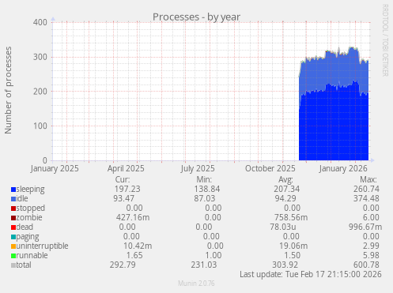Click the 'total' legend label

[24, 265]
